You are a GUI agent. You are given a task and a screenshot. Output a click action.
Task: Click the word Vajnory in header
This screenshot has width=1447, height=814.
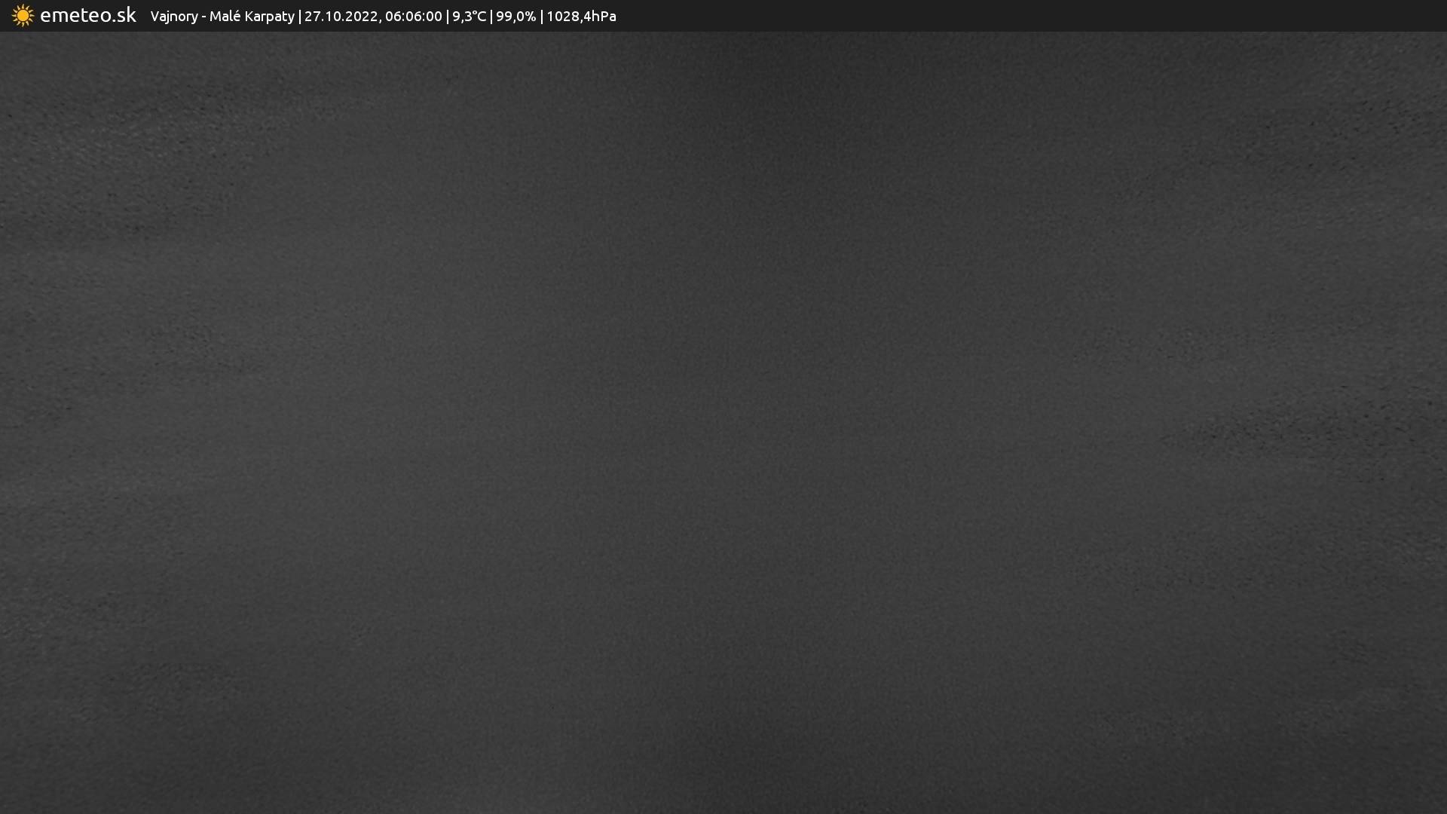[173, 17]
